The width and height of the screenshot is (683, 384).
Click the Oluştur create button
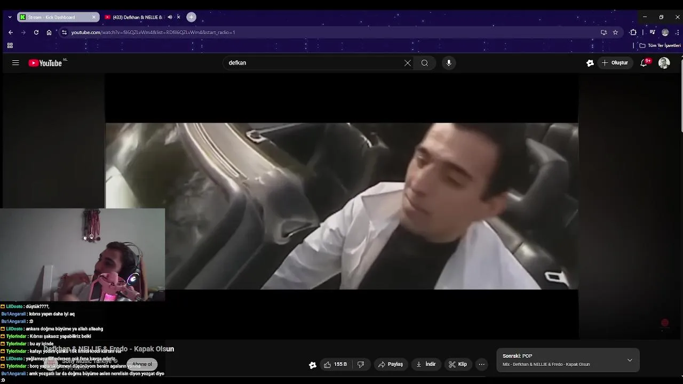615,63
